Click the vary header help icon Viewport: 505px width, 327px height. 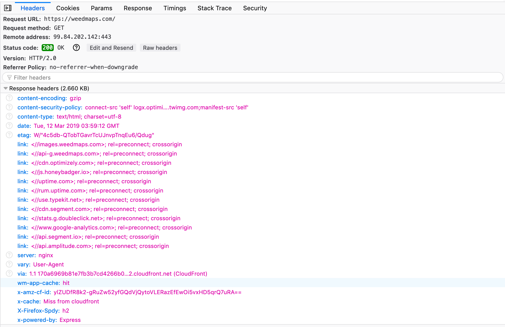(9, 264)
